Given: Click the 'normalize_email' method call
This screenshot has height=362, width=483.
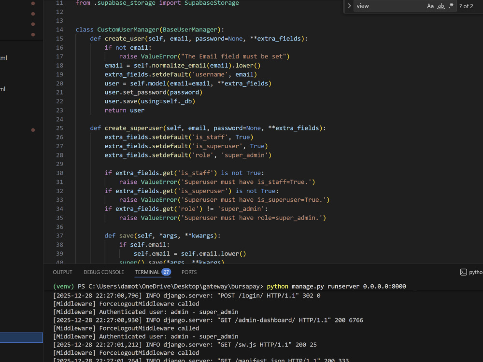Looking at the screenshot, I should click(179, 65).
